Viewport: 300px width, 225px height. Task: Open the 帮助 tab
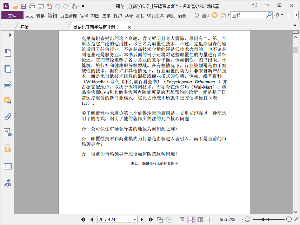[171, 16]
